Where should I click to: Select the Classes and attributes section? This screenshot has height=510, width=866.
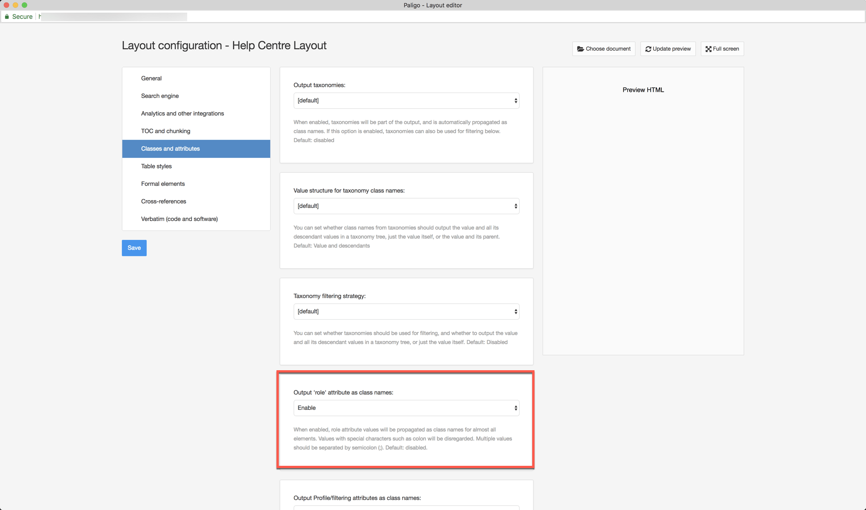click(x=170, y=149)
